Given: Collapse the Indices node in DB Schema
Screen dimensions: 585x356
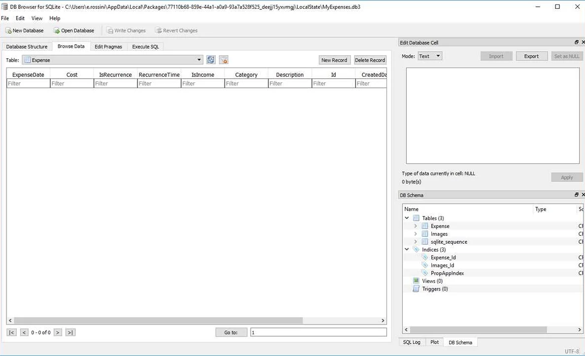Looking at the screenshot, I should [407, 249].
